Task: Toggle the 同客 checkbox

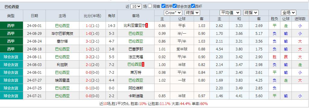Action: tap(150, 6)
